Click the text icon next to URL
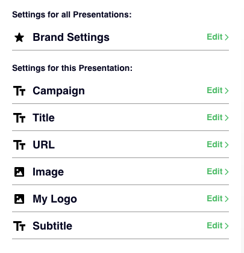Viewport: 244px width, 253px height. (19, 145)
